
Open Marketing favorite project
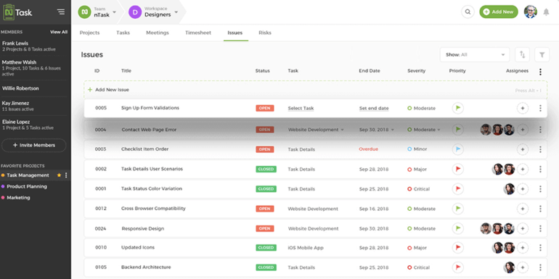pyautogui.click(x=18, y=198)
